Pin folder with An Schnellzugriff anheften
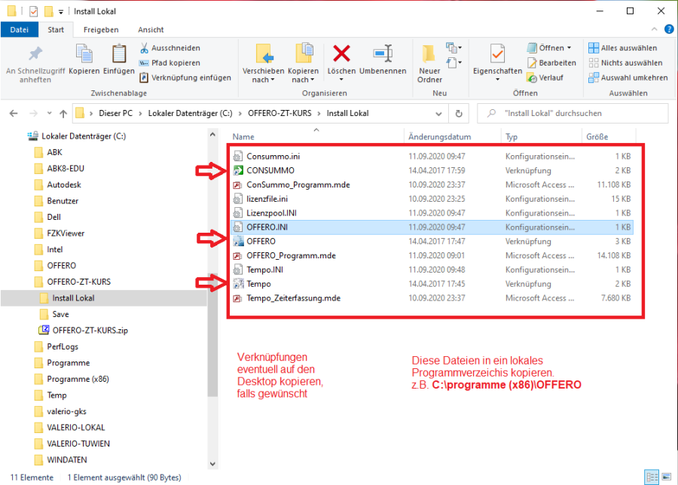678x485 pixels. point(35,54)
